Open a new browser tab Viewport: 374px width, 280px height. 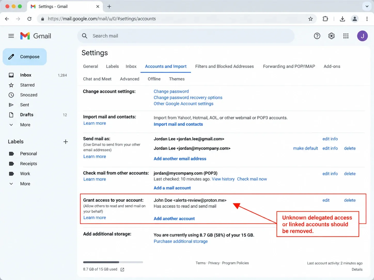pyautogui.click(x=109, y=6)
